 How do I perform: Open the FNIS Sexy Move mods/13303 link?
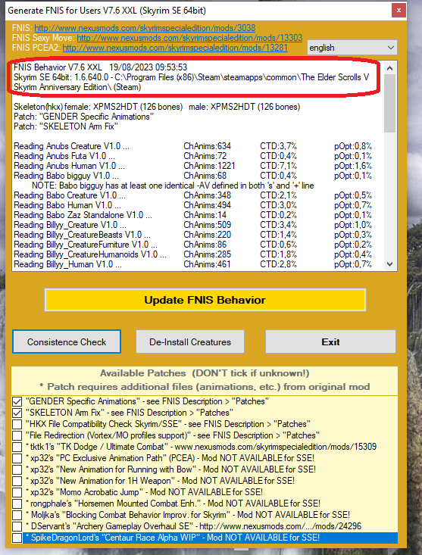(189, 38)
